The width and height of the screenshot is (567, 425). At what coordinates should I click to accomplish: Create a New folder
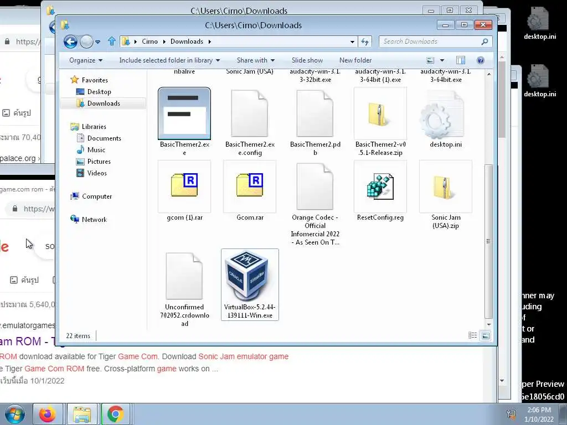pos(355,60)
